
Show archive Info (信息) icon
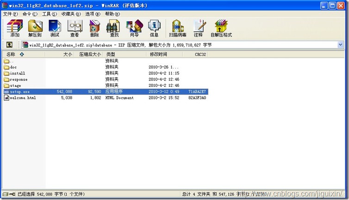click(x=154, y=28)
